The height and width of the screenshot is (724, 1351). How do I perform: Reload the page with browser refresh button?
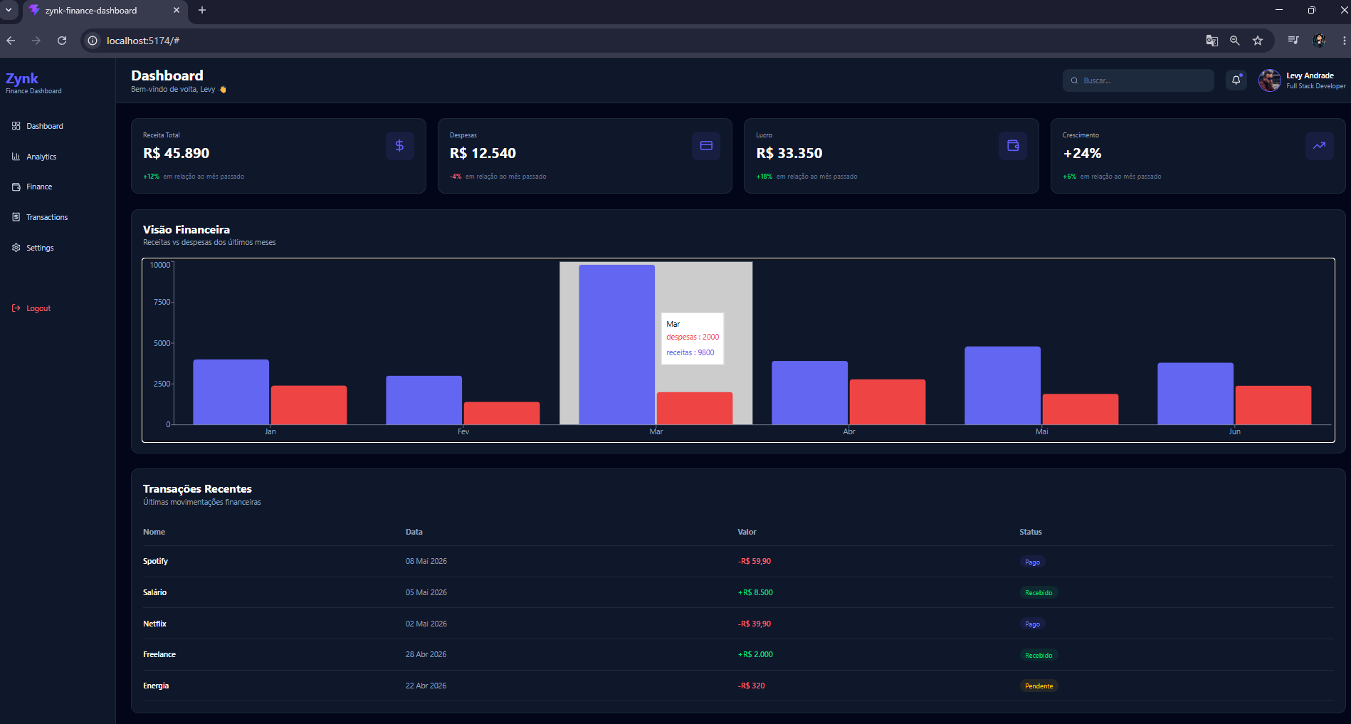click(x=62, y=41)
